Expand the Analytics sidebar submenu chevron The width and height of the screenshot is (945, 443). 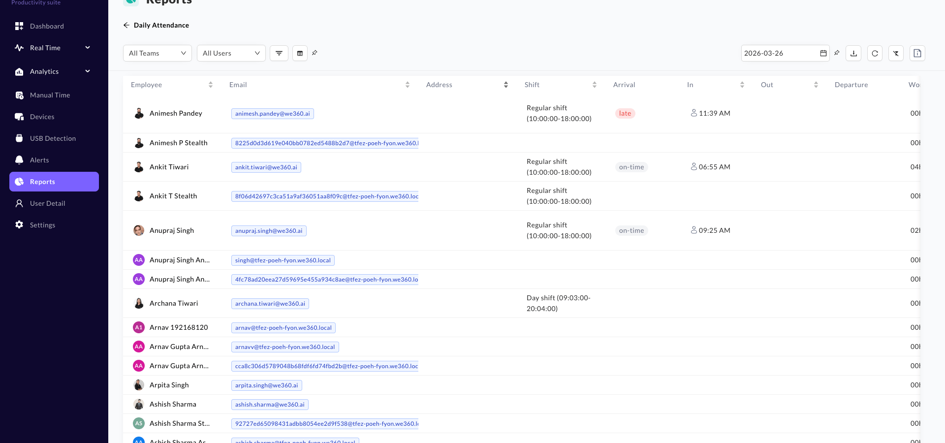pyautogui.click(x=88, y=71)
